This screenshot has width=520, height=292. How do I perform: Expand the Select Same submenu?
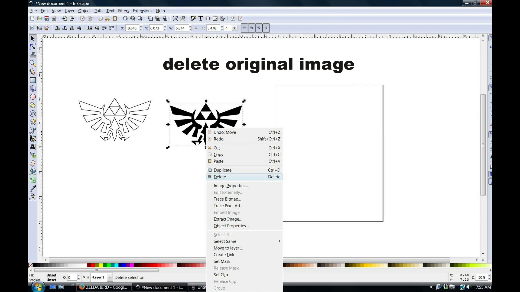(x=244, y=241)
